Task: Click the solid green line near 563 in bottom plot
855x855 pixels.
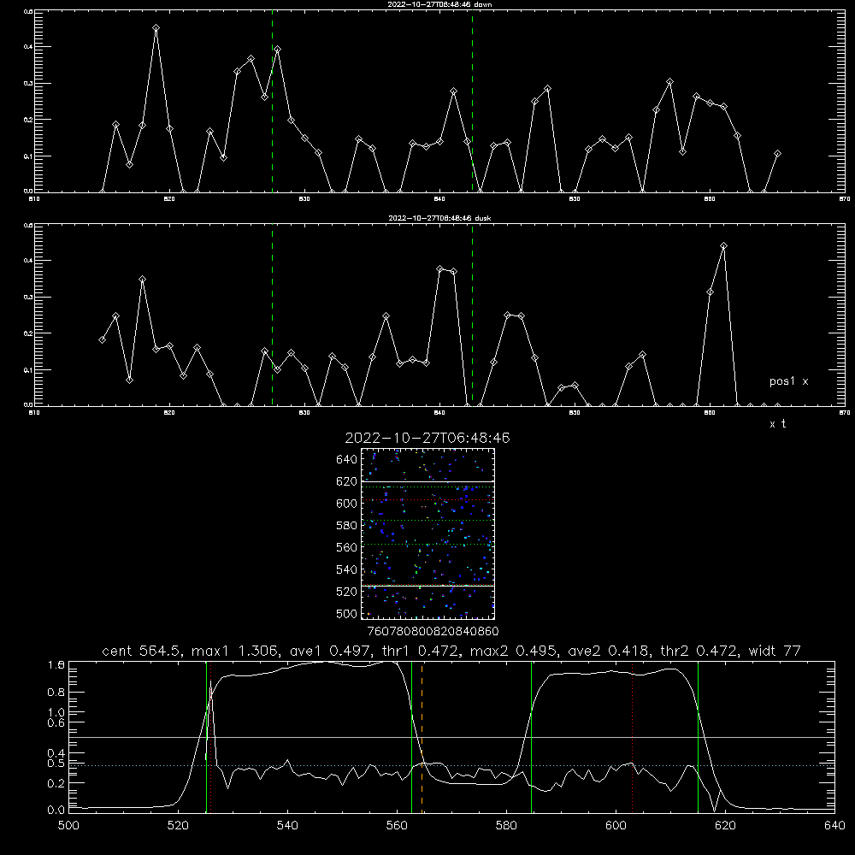Action: pos(412,737)
